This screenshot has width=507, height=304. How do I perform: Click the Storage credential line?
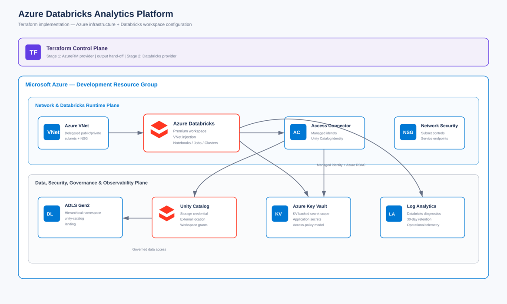click(x=194, y=214)
